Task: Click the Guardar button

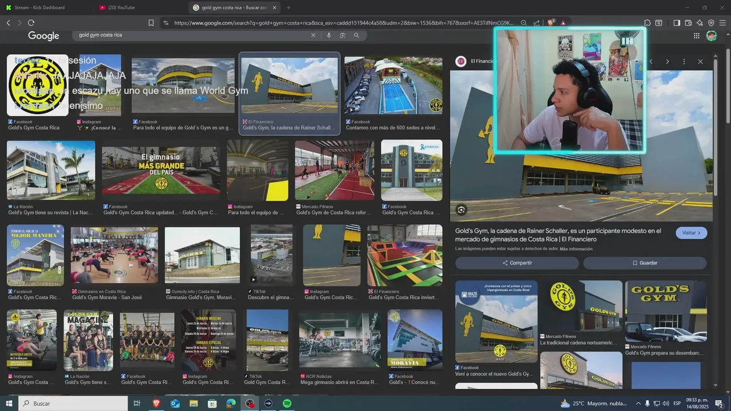Action: (645, 263)
